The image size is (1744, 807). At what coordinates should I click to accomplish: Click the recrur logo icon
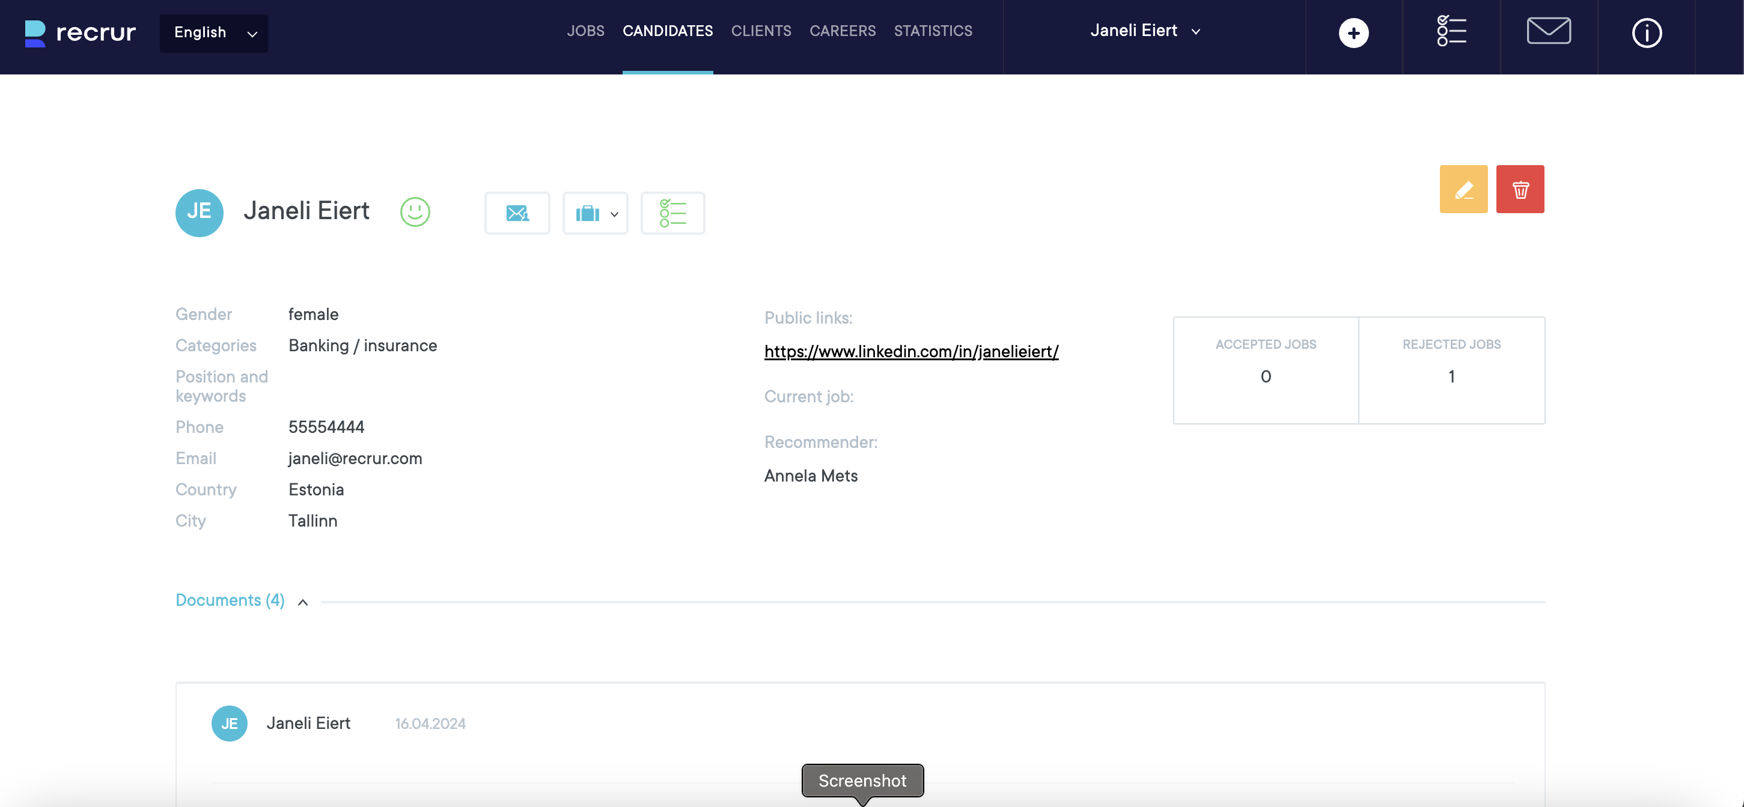[x=35, y=33]
